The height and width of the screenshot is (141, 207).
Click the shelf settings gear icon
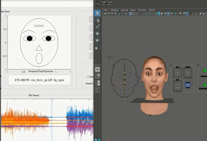coord(98,4)
